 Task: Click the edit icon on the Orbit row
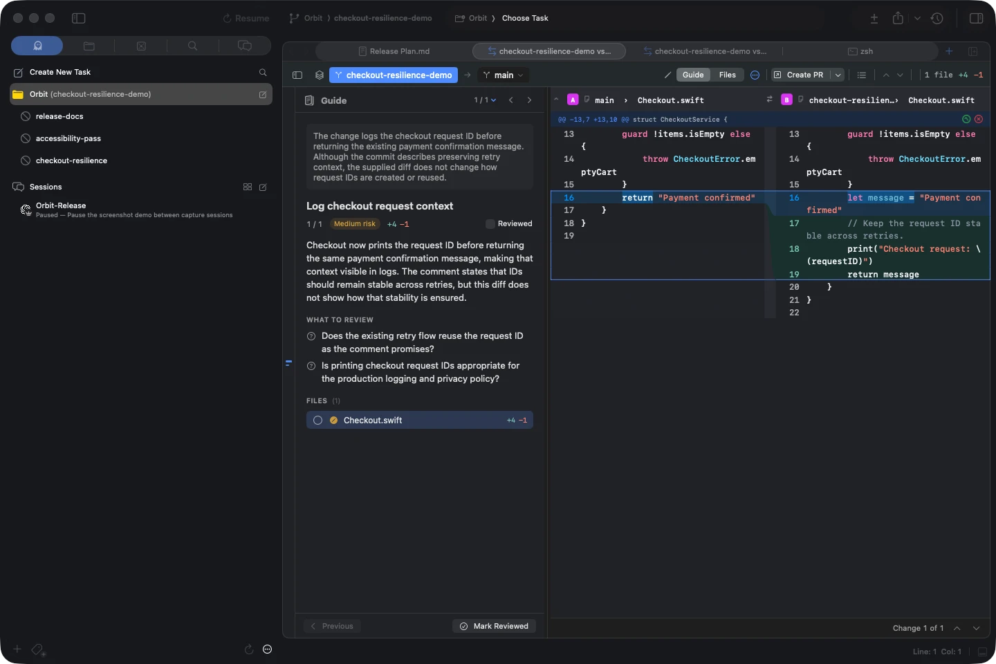click(263, 94)
